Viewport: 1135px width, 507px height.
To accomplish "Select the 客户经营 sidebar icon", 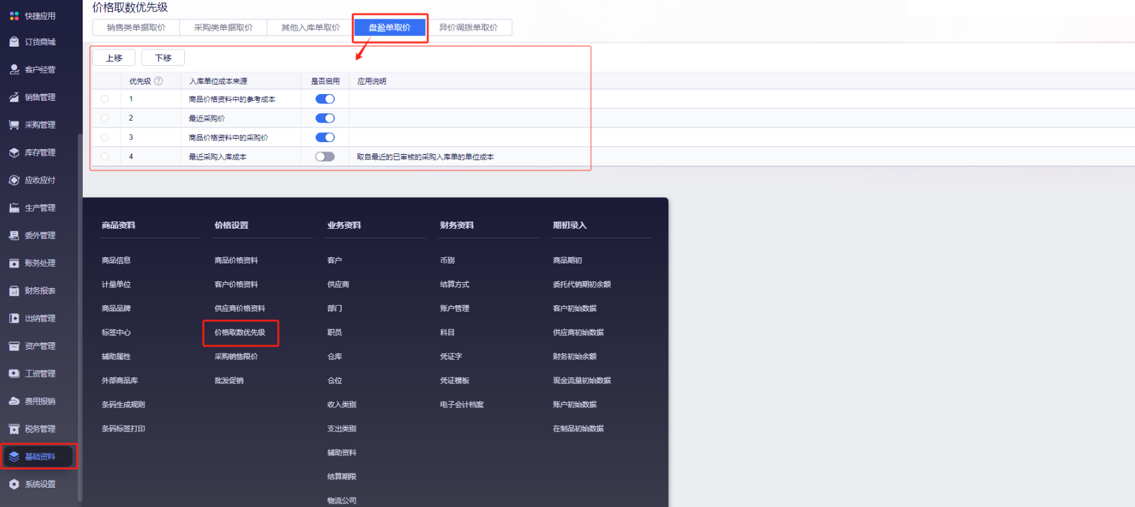I will (x=14, y=69).
